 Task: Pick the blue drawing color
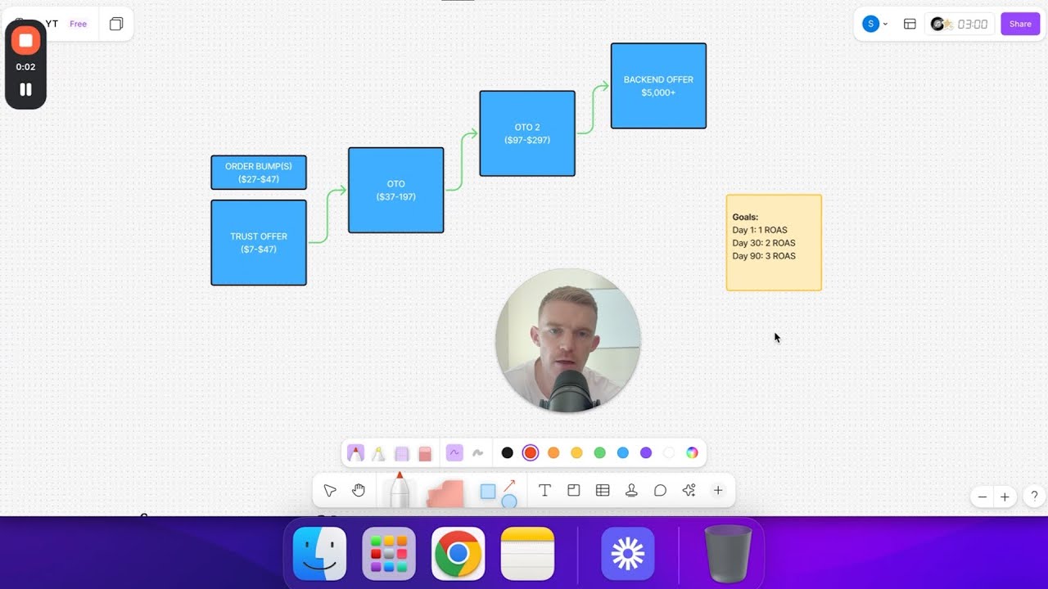[623, 452]
